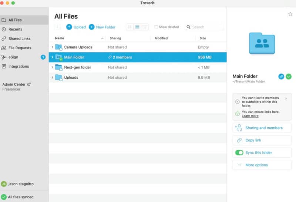Image resolution: width=296 pixels, height=202 pixels.
Task: Mark folder as favorite with star
Action: coord(290,14)
